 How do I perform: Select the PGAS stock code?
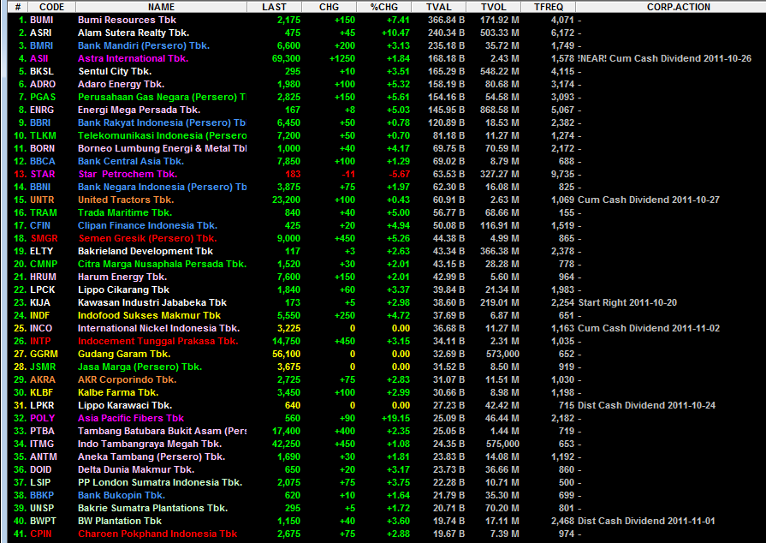click(43, 97)
